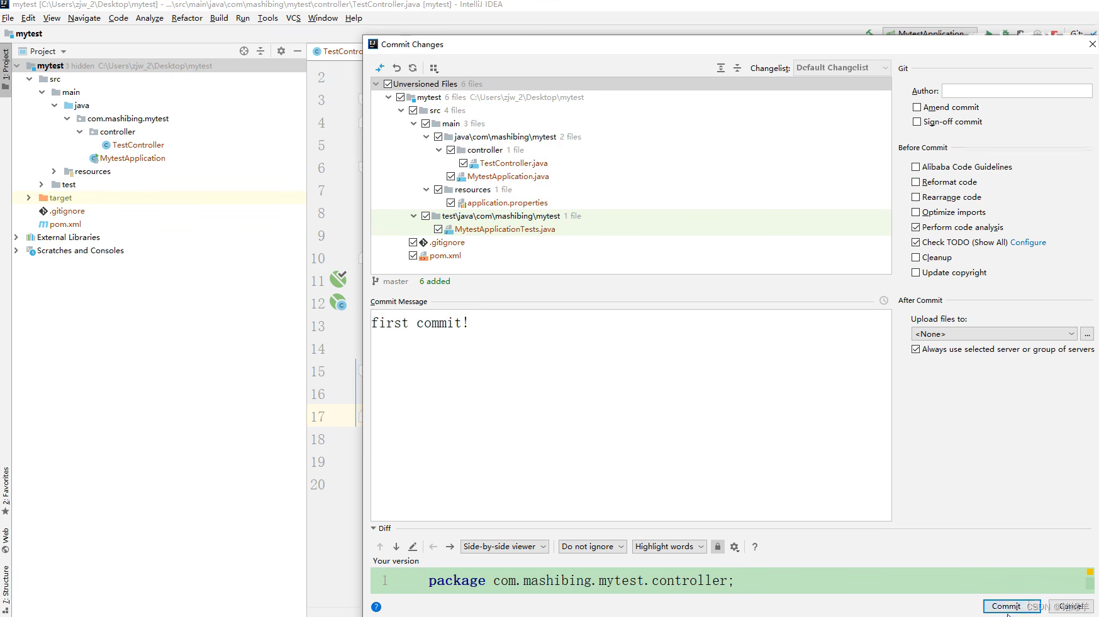
Task: Expand target folder in Project tree
Action: [x=28, y=198]
